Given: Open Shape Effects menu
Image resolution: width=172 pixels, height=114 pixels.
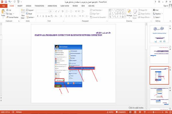Looking at the screenshot, I should (144, 17).
